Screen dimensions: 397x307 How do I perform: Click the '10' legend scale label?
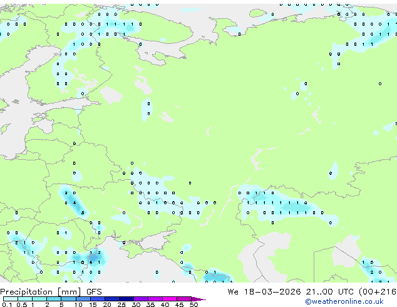(x=78, y=304)
